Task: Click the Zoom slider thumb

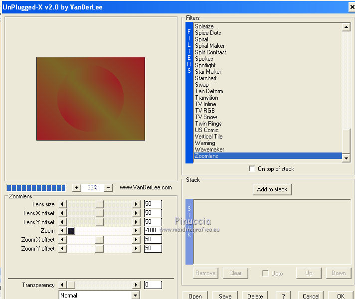Action: click(x=71, y=231)
